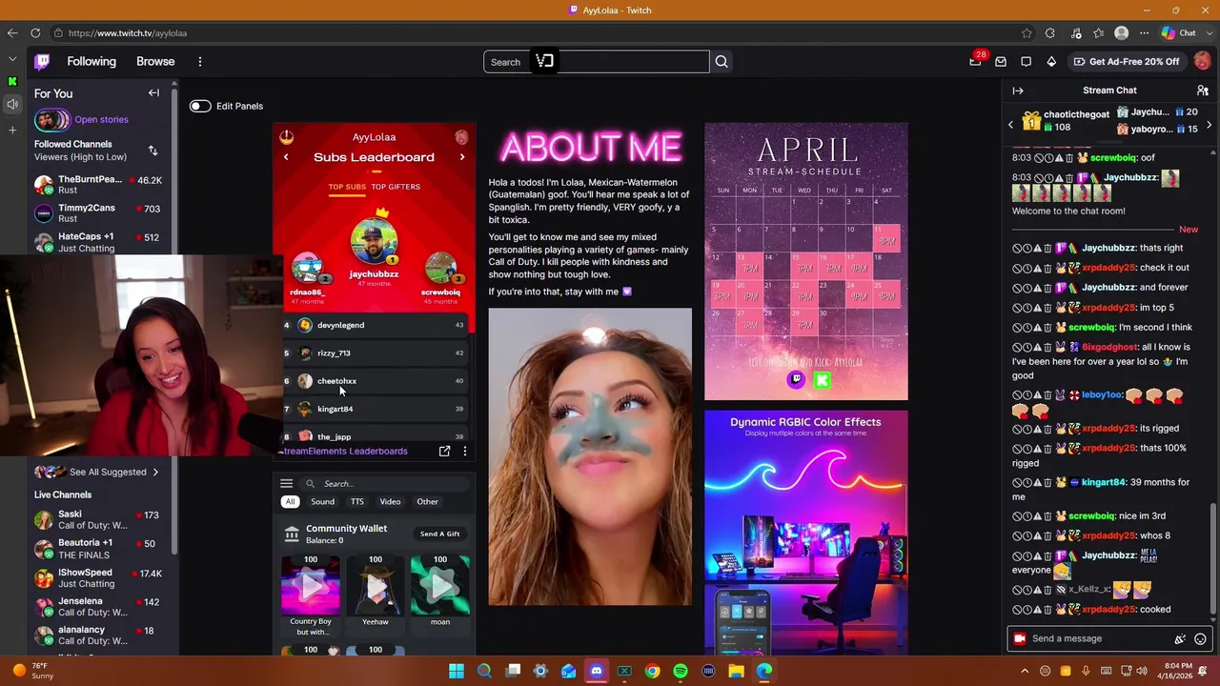Open the Windows Start button
1220x686 pixels.
457,671
